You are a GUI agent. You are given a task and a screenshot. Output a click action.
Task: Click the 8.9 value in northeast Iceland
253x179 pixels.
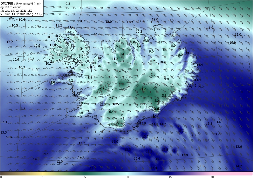coord(173,45)
